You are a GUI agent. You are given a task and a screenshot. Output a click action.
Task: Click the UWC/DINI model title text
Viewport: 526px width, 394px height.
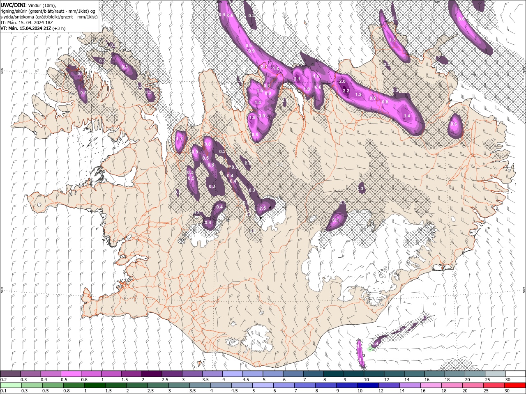pos(14,5)
